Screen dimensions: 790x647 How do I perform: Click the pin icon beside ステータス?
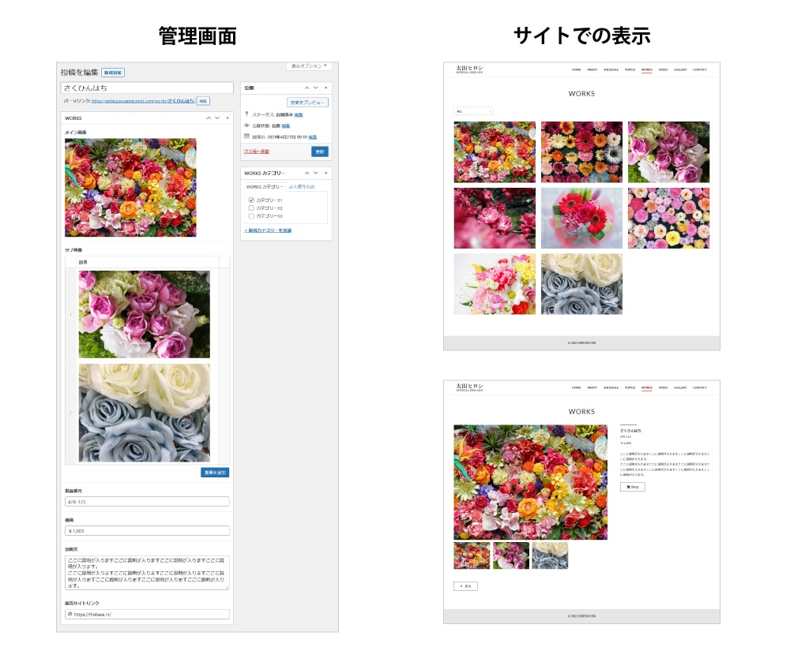(246, 114)
